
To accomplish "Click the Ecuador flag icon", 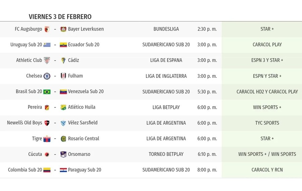I will (63, 45).
